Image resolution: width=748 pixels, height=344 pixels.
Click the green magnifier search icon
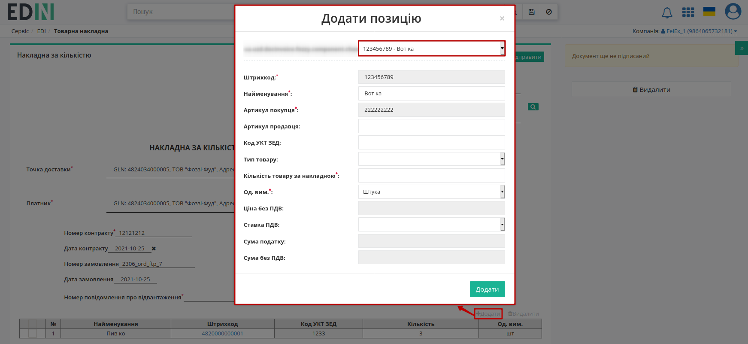533,107
